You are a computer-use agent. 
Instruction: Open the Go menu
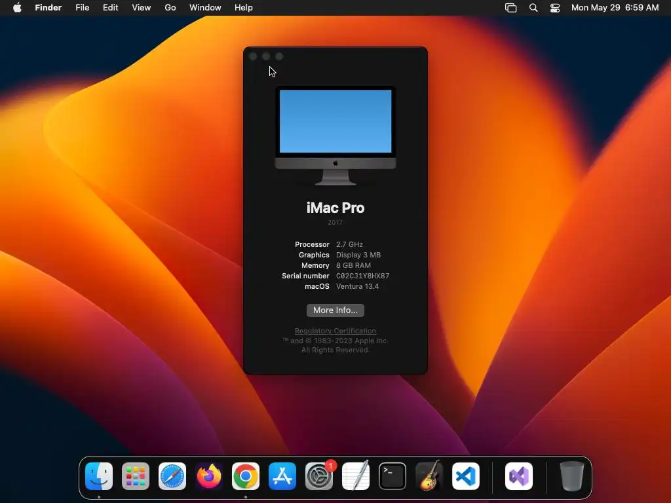point(170,8)
